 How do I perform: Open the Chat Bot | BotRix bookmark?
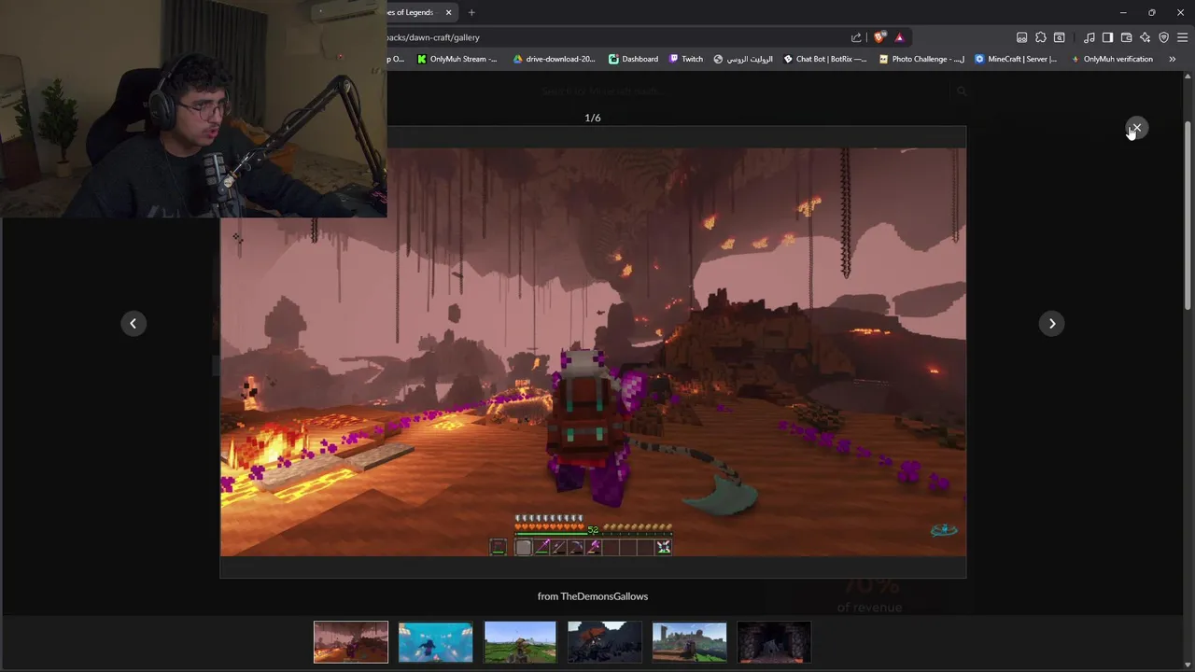point(825,59)
